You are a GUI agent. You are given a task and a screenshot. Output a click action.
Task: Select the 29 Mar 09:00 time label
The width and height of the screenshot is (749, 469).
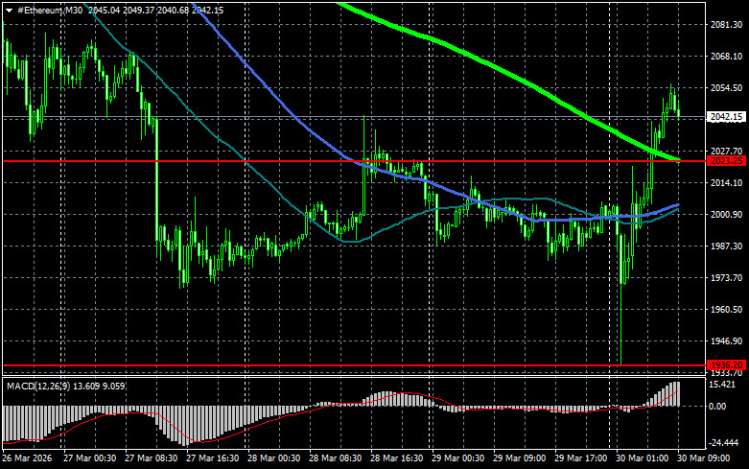(x=519, y=458)
